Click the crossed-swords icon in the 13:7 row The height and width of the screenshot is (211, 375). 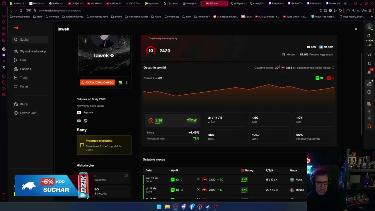(198, 179)
